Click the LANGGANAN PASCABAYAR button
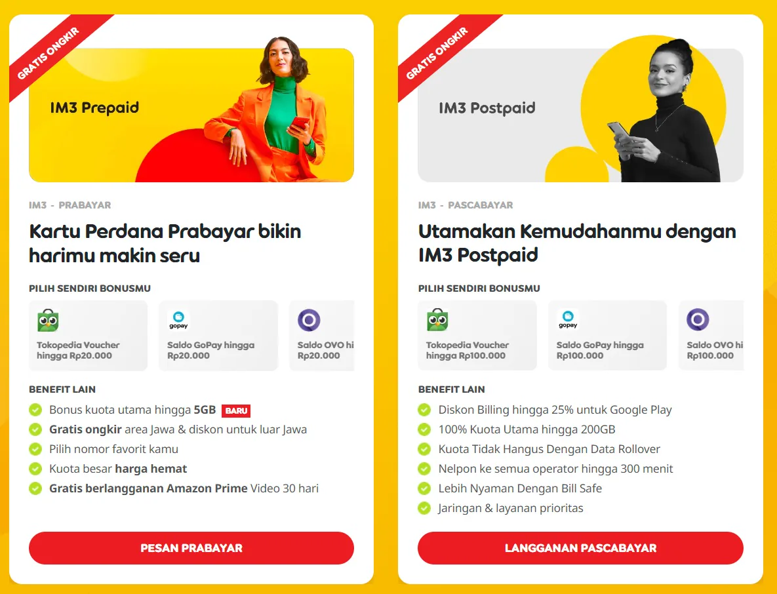The image size is (777, 594). pos(580,548)
